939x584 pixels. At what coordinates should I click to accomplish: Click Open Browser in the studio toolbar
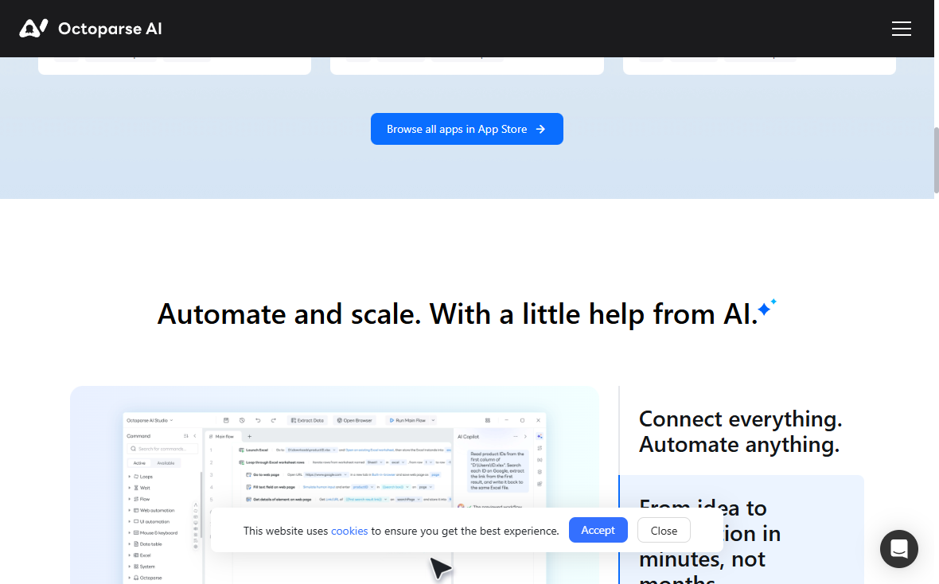click(x=355, y=420)
